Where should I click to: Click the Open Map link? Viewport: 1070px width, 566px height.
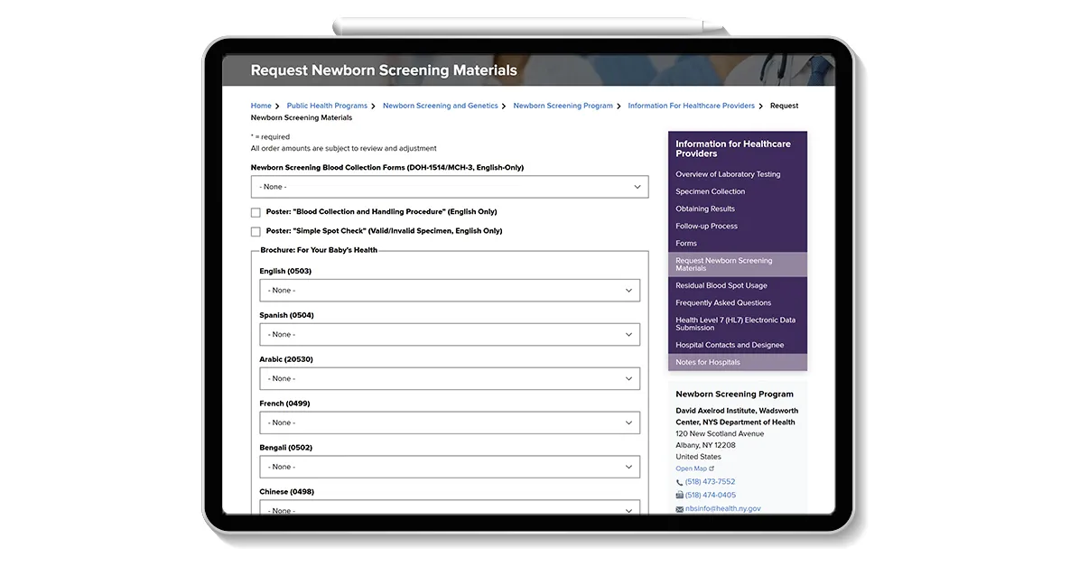(x=691, y=469)
